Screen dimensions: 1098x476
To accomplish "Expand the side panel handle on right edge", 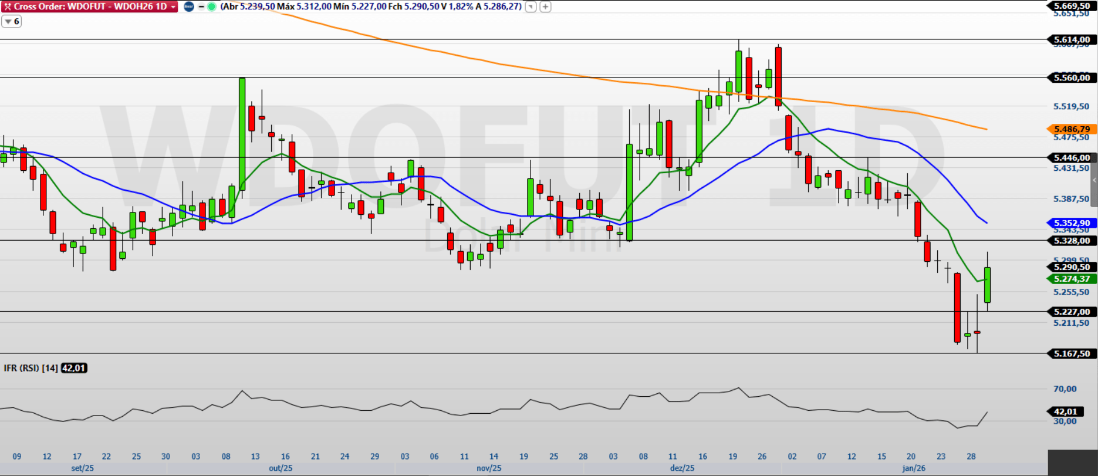I will click(x=1094, y=181).
